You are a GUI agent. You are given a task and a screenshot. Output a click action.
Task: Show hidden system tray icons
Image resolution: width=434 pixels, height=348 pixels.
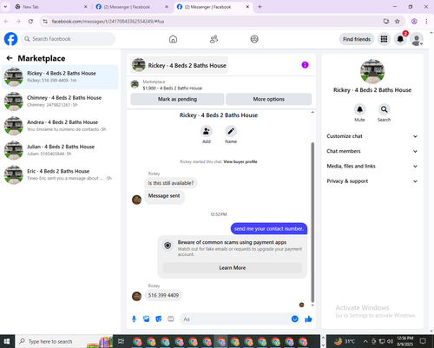365,342
